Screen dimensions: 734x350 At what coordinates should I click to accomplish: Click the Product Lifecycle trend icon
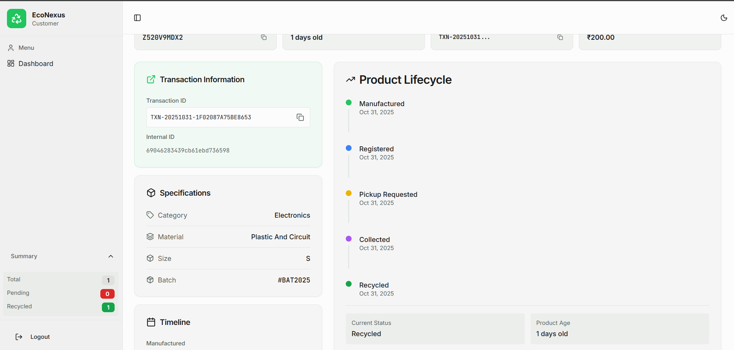coord(350,79)
